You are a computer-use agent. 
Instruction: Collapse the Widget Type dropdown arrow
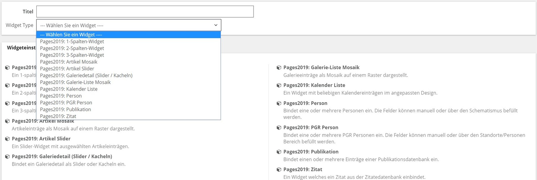pos(216,25)
